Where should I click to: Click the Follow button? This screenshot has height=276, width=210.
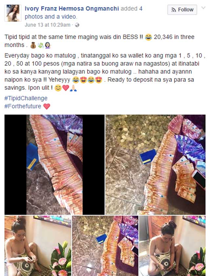coord(182,10)
